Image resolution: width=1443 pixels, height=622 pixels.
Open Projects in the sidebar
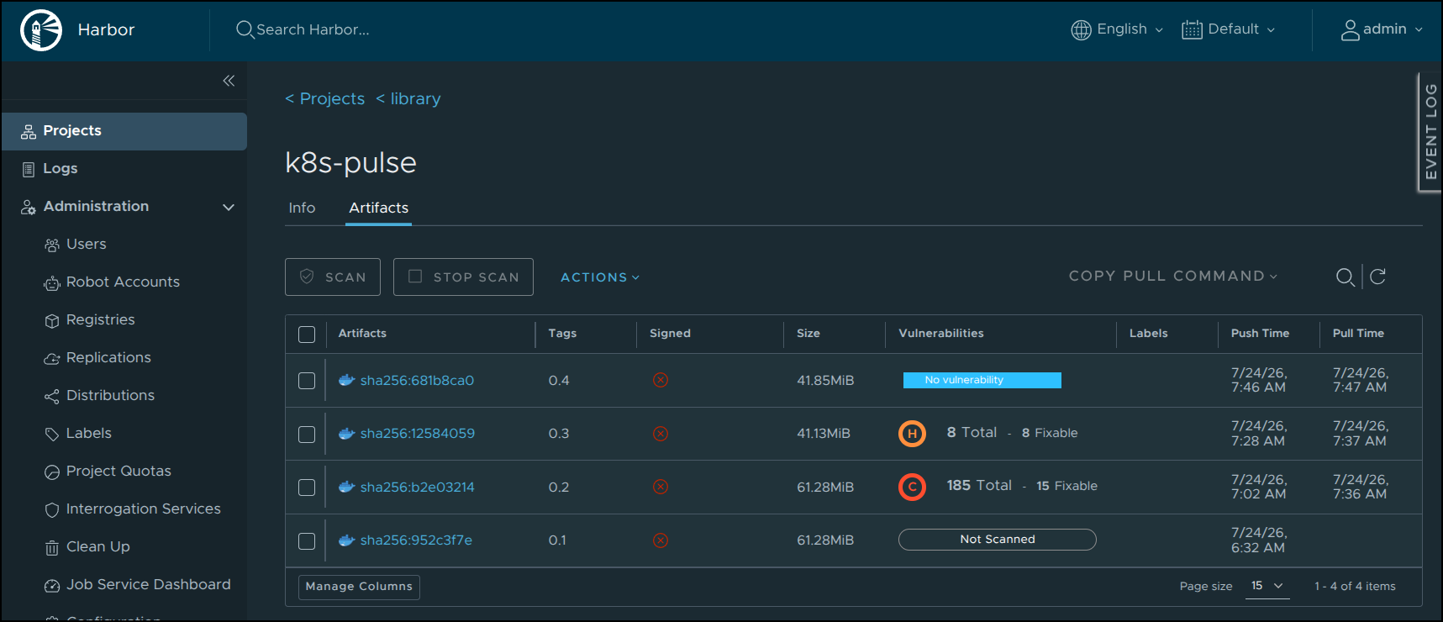(124, 131)
